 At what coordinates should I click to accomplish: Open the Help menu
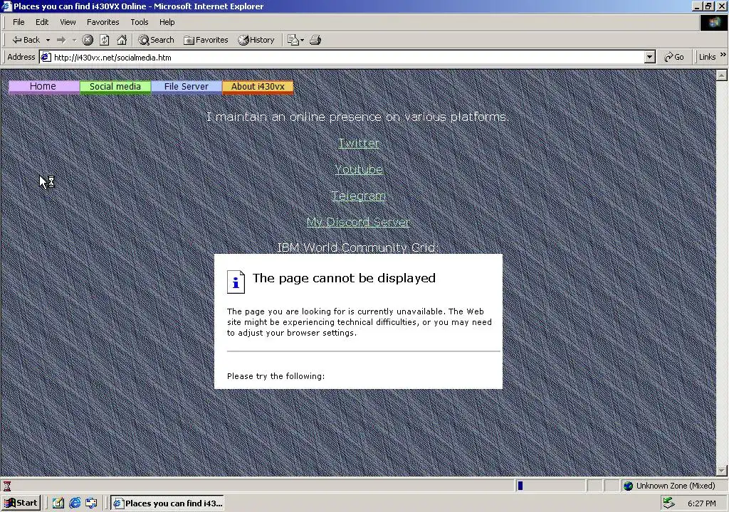coord(167,22)
